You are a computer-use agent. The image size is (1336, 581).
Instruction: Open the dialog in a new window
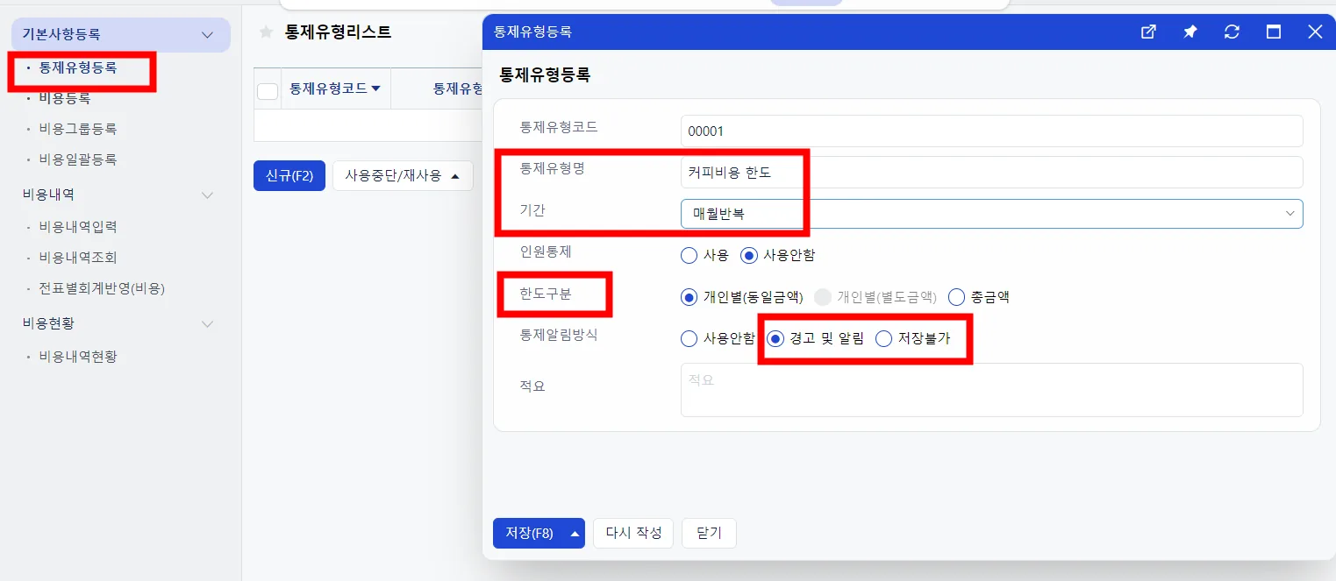click(x=1148, y=32)
